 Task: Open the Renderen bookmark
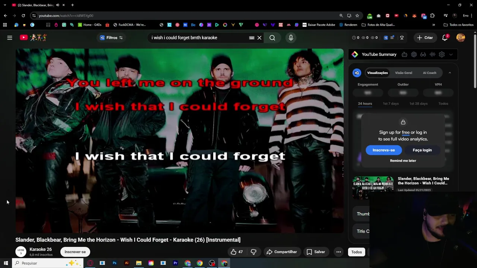pyautogui.click(x=348, y=25)
